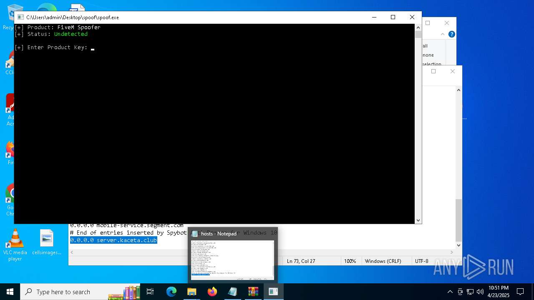Show hidden system tray icons
534x300 pixels.
(x=450, y=292)
